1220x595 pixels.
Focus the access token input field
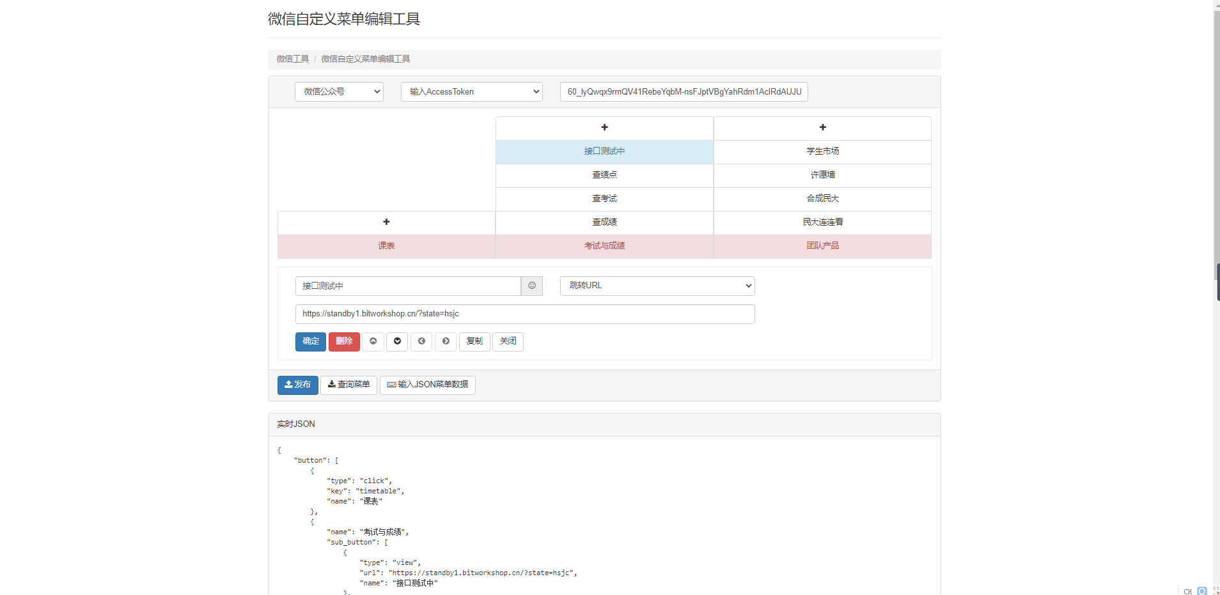(684, 91)
